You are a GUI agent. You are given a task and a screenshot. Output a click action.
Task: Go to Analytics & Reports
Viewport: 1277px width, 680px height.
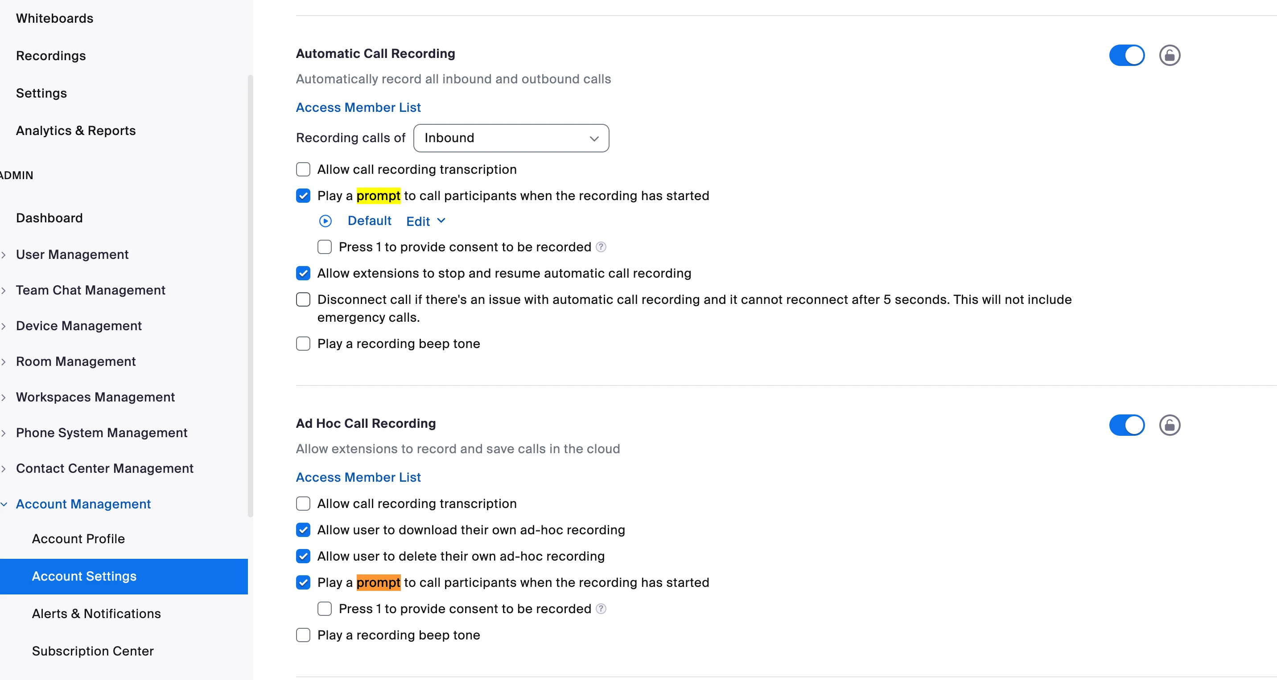coord(75,130)
